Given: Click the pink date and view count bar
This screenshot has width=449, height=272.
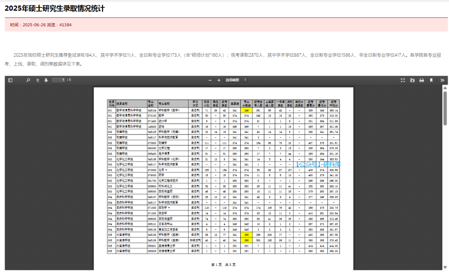Looking at the screenshot, I should tap(224, 25).
